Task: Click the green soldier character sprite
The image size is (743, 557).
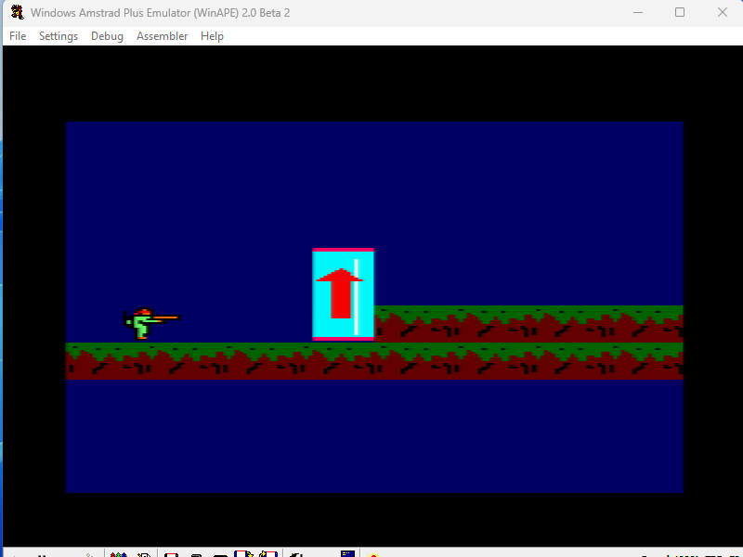Action: click(150, 324)
